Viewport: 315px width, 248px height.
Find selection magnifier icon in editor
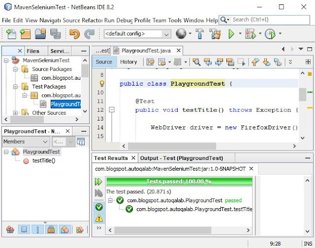point(196,62)
